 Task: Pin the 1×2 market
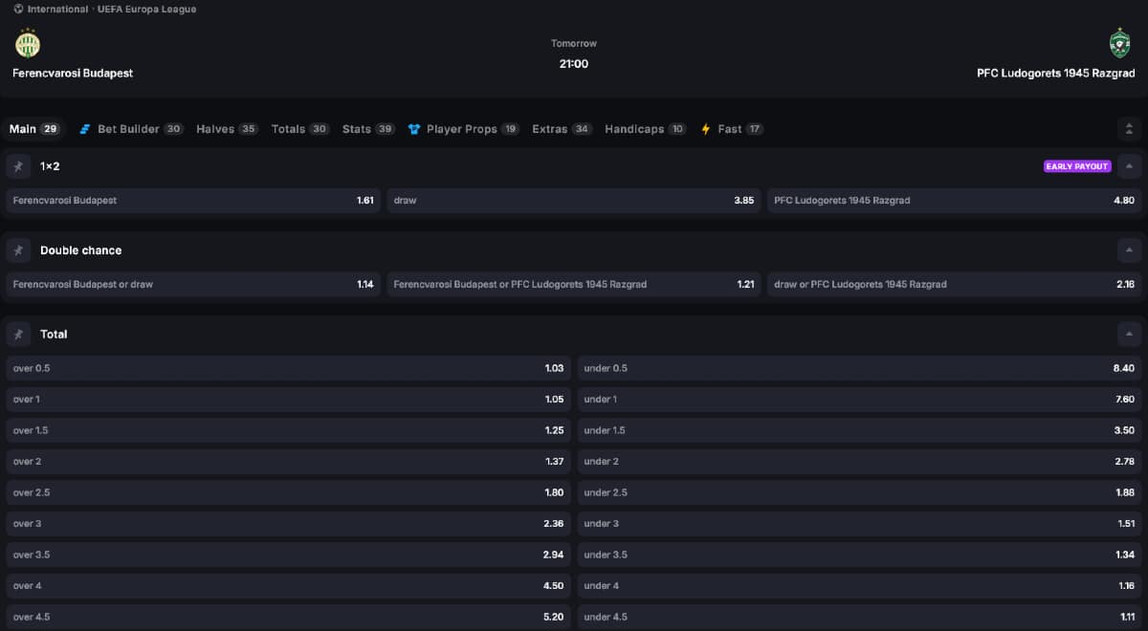pyautogui.click(x=18, y=166)
